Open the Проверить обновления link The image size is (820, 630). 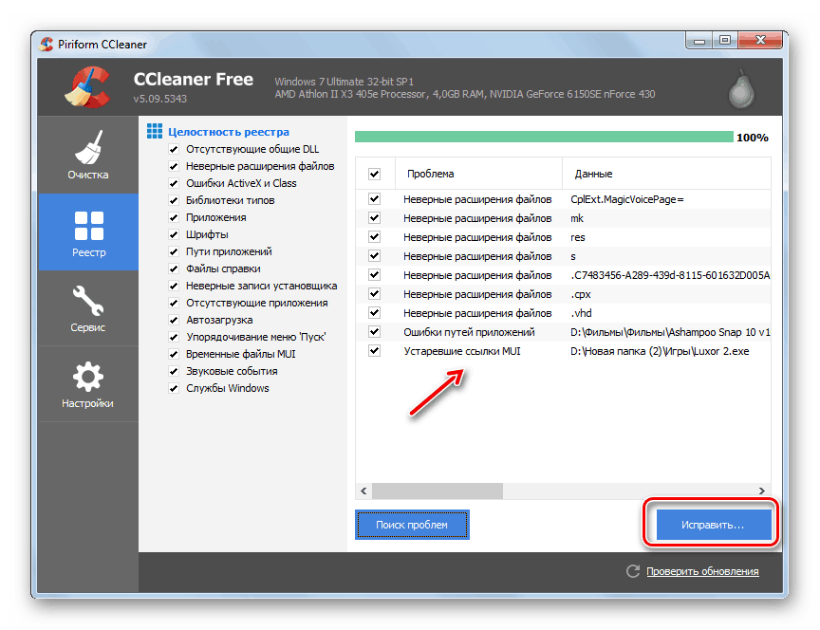point(702,571)
